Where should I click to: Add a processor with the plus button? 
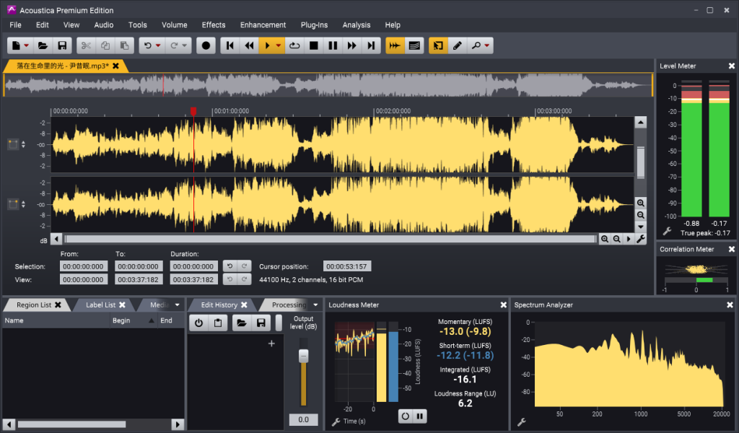coord(271,344)
